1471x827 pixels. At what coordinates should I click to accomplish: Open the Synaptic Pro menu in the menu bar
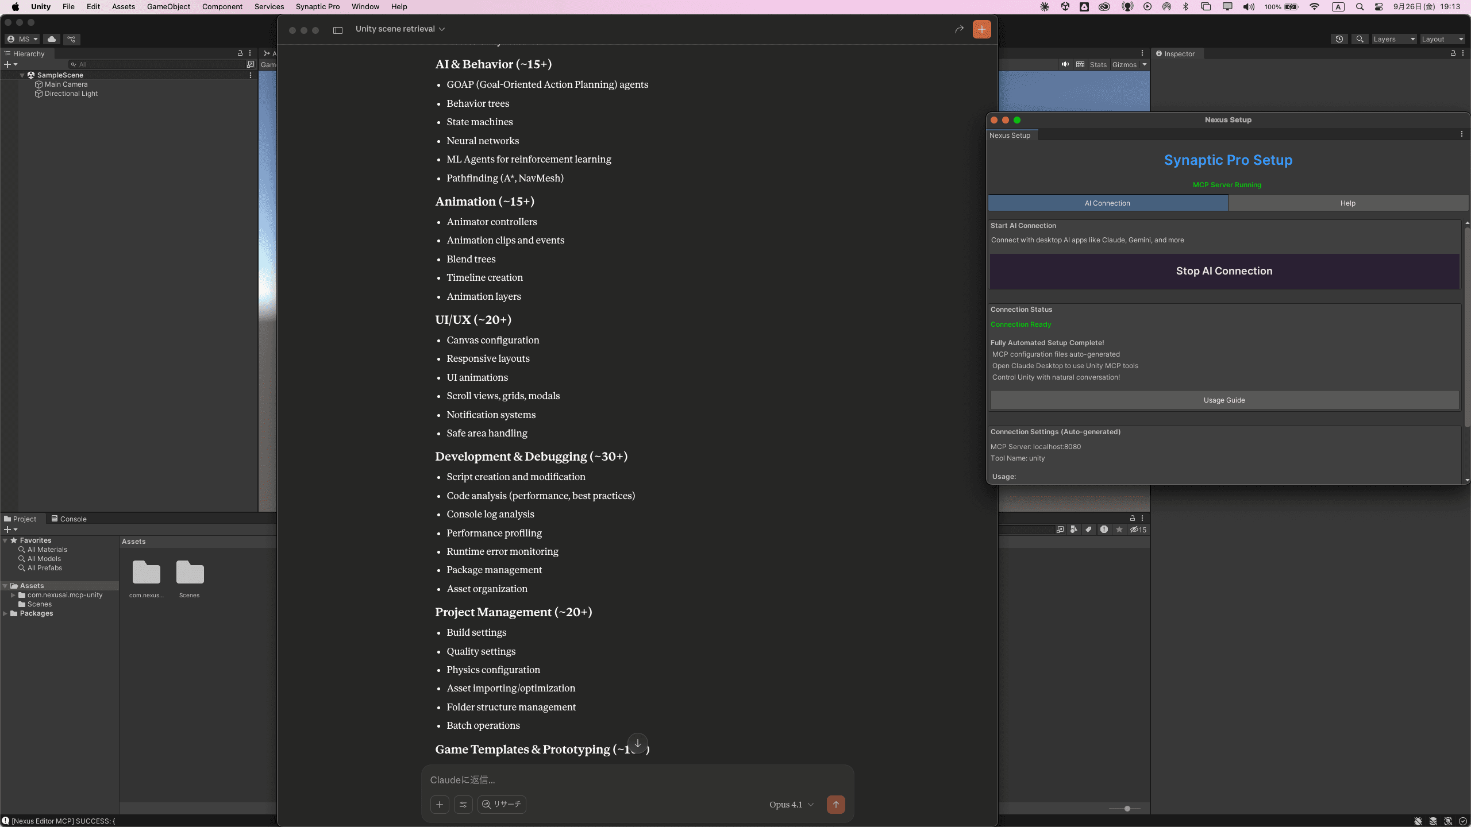pyautogui.click(x=318, y=6)
